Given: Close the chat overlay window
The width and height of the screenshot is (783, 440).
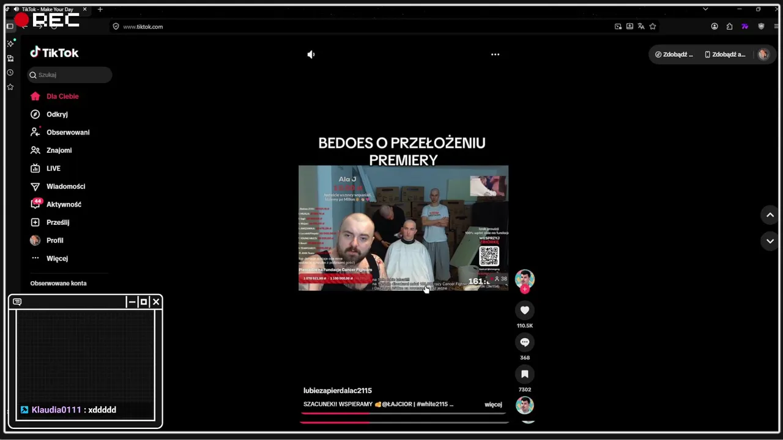Looking at the screenshot, I should pyautogui.click(x=156, y=302).
